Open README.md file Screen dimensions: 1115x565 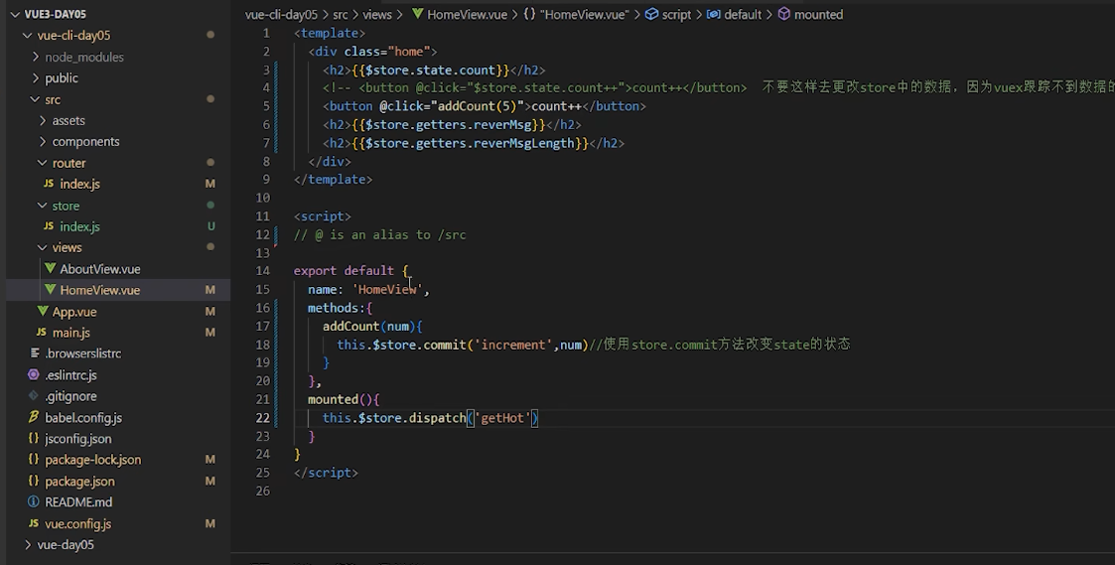[x=78, y=501]
